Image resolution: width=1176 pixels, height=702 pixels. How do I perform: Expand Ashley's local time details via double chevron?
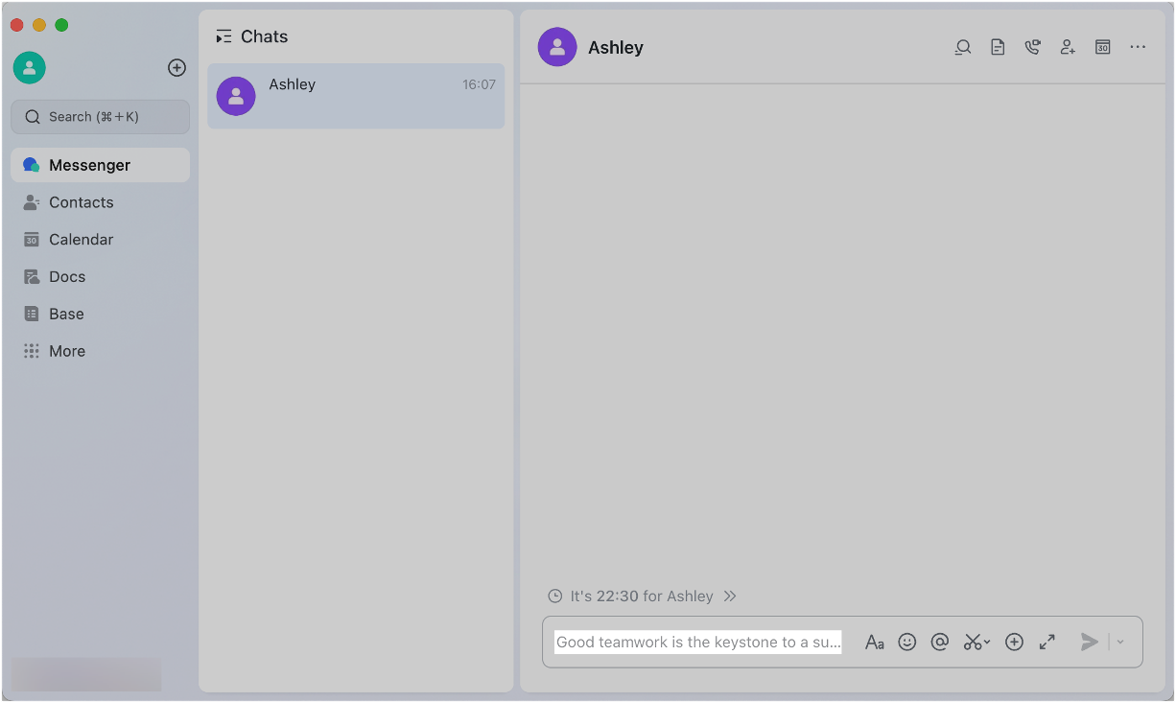[x=730, y=596]
